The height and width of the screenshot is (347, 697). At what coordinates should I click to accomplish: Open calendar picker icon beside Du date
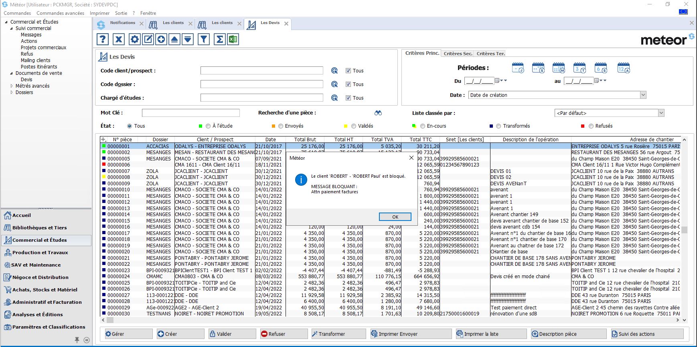tap(497, 80)
